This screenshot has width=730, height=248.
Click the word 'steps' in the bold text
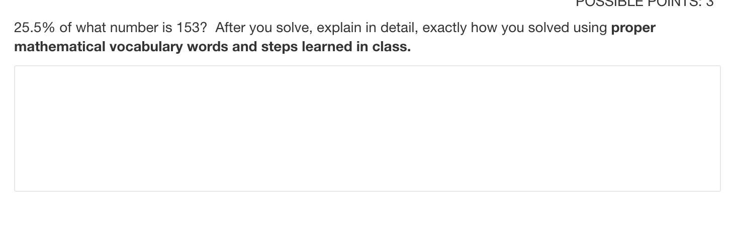coord(279,47)
